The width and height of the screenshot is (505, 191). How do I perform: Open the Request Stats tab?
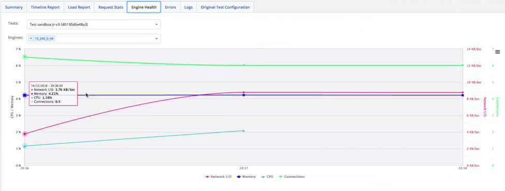(x=111, y=7)
